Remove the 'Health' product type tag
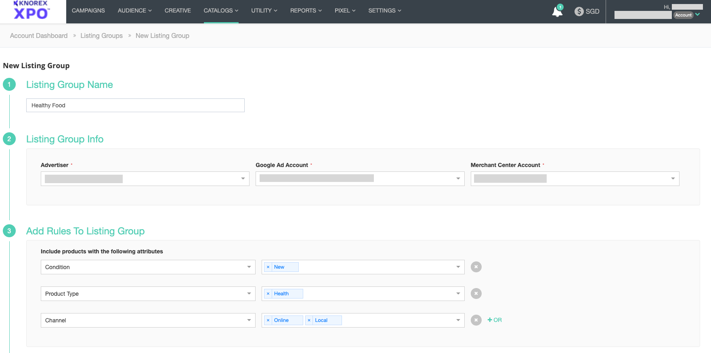The height and width of the screenshot is (353, 711). pos(268,294)
